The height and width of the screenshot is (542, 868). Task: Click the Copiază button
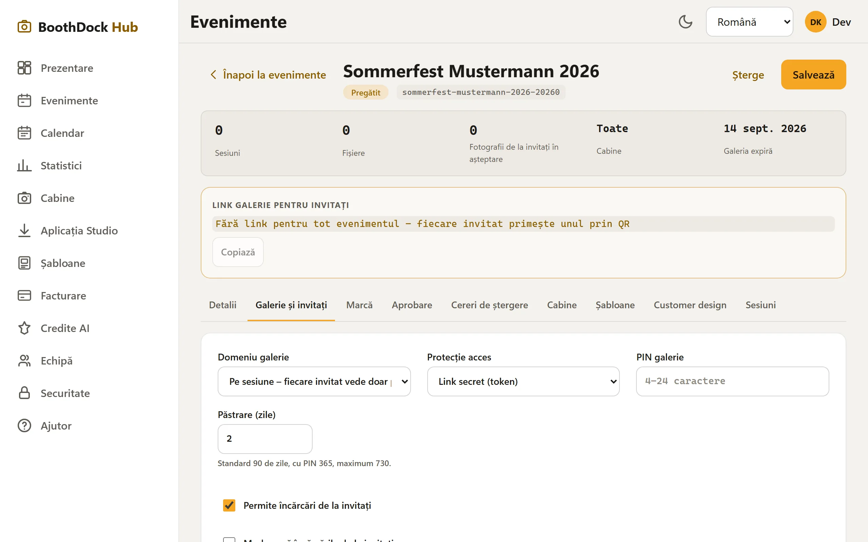238,252
